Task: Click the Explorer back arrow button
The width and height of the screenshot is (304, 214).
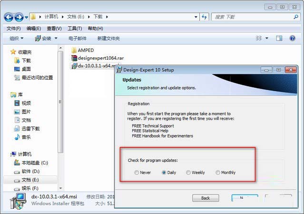Action: tap(9, 17)
